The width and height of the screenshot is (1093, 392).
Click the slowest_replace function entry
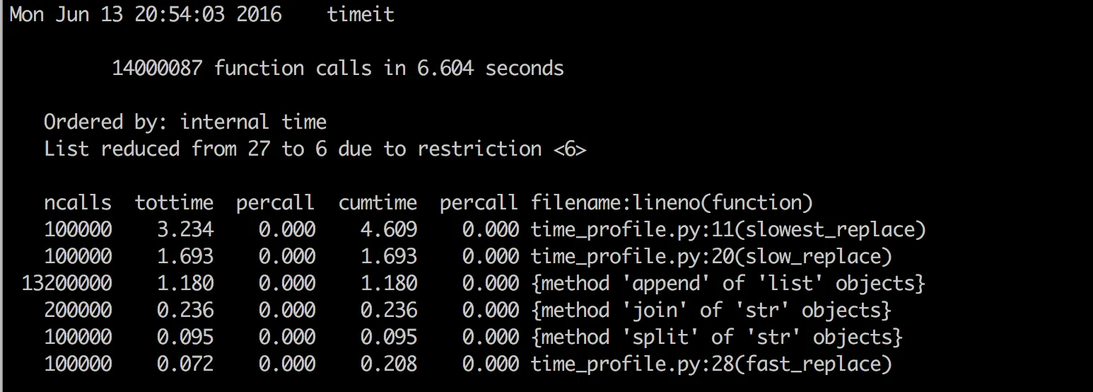point(727,230)
